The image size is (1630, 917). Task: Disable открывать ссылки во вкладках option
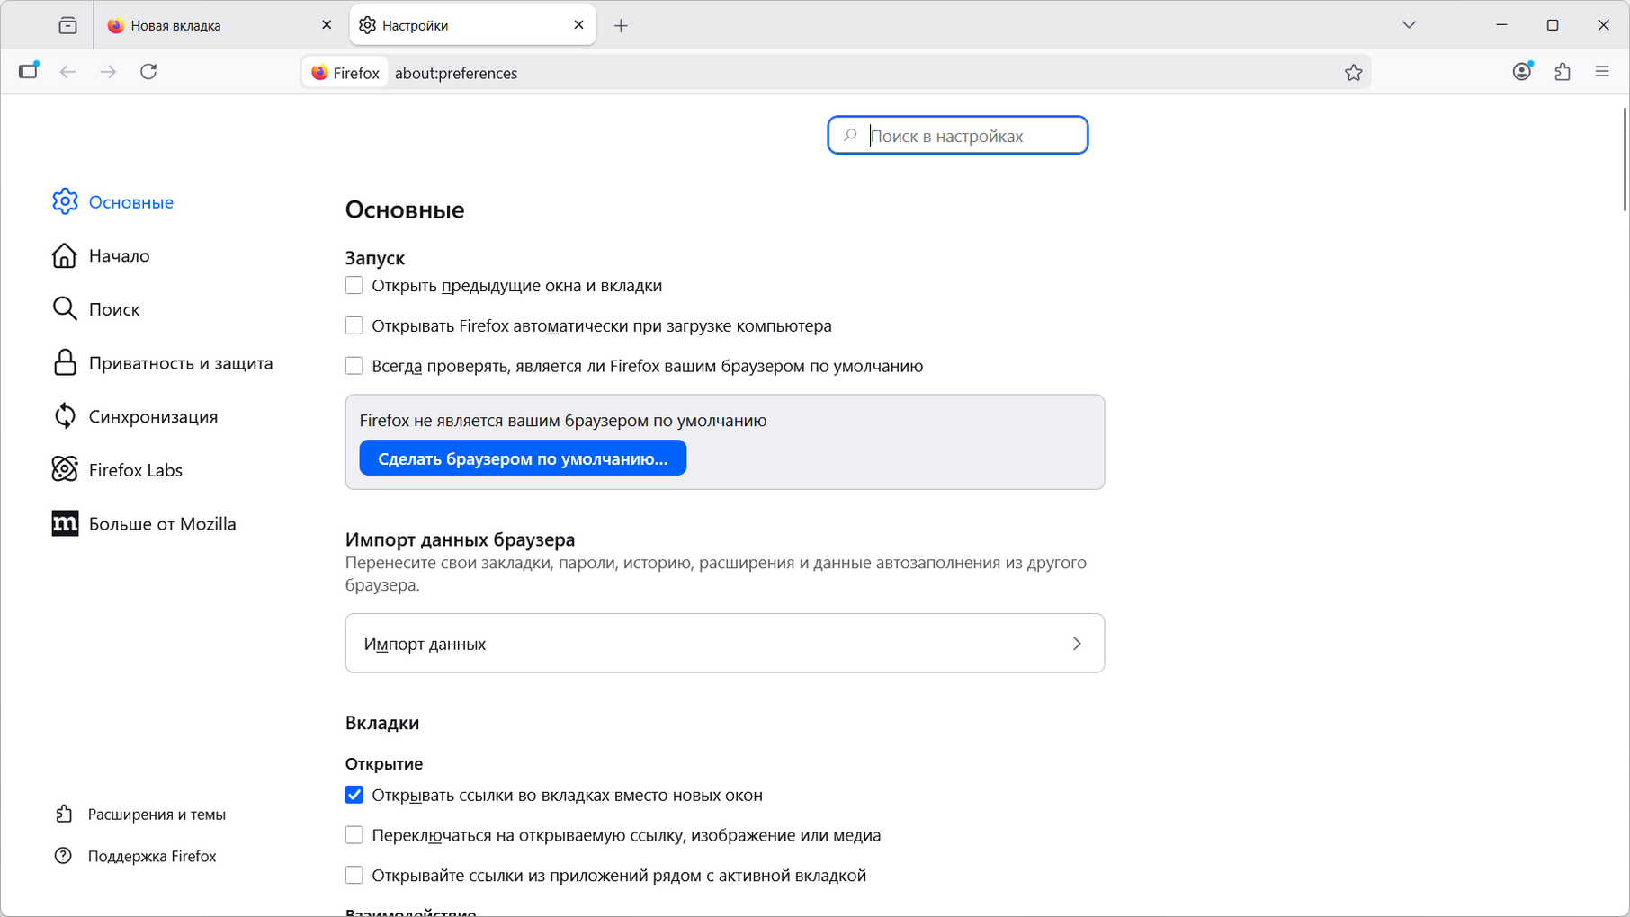click(x=354, y=795)
